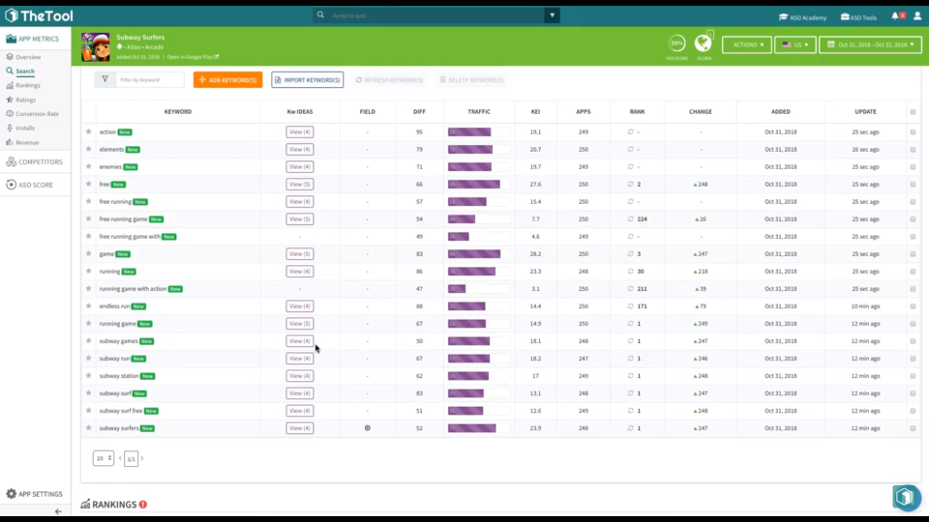
Task: Click refresh rank icon for 'free' keyword
Action: tap(630, 184)
